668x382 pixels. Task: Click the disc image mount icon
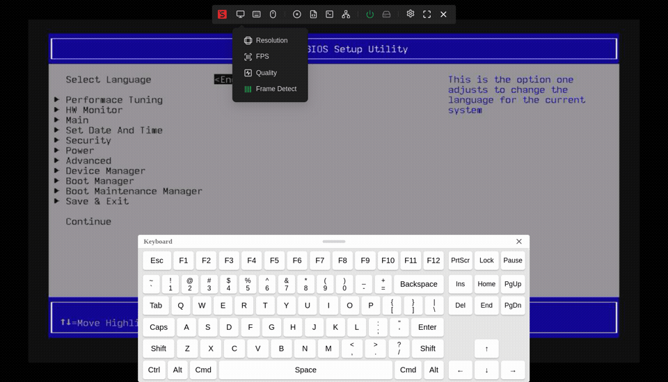coord(297,15)
